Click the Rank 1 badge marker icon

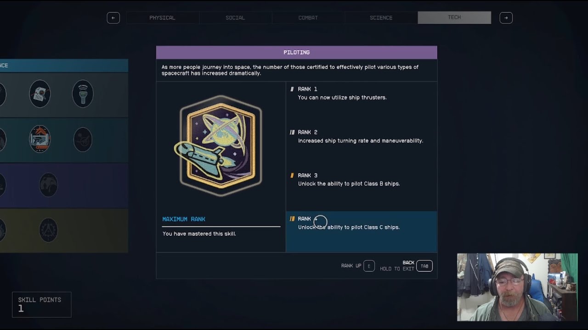point(292,89)
